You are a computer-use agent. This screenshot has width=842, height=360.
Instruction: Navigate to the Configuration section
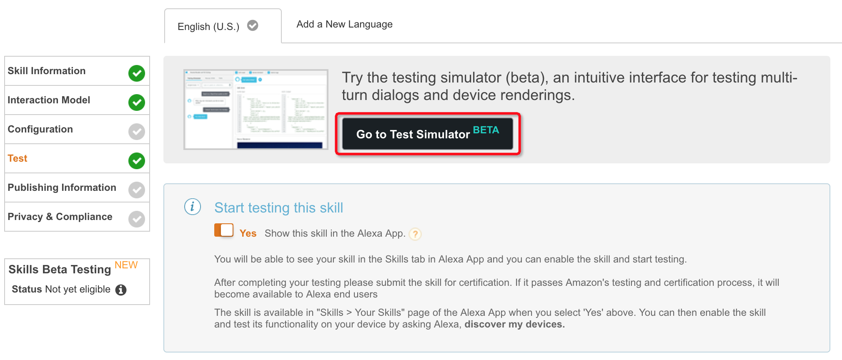coord(77,130)
